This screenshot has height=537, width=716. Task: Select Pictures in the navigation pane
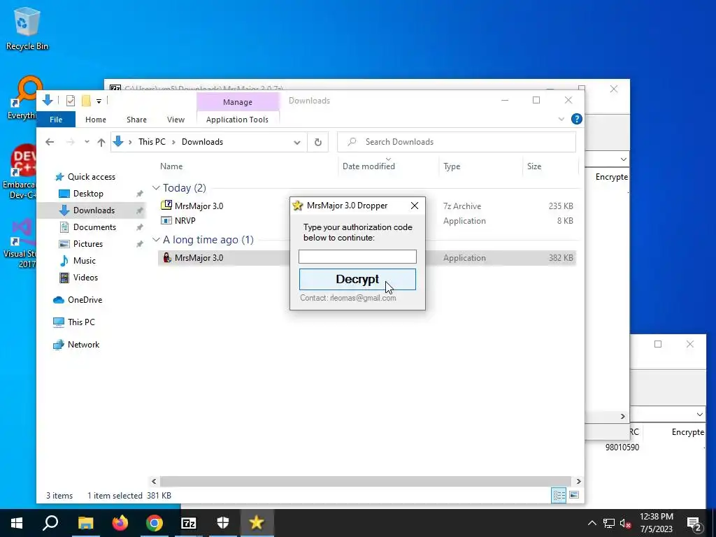tap(87, 244)
